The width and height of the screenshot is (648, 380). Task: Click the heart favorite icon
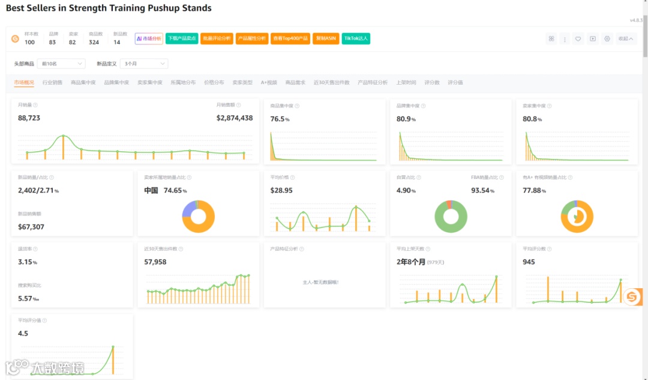tap(578, 39)
